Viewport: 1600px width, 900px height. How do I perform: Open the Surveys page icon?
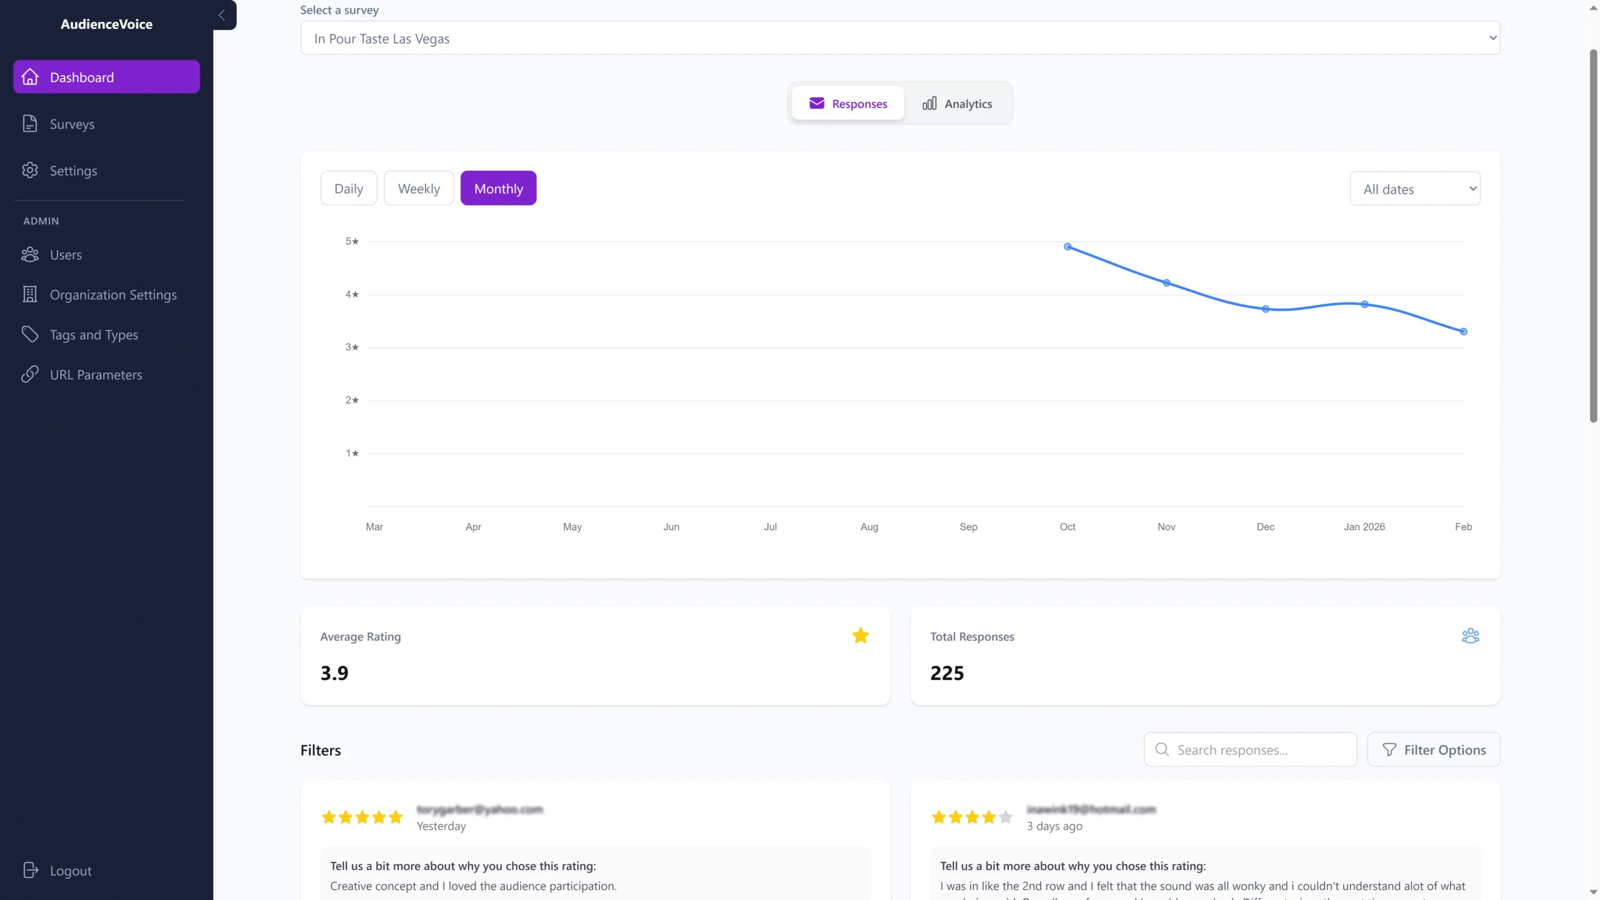[29, 124]
